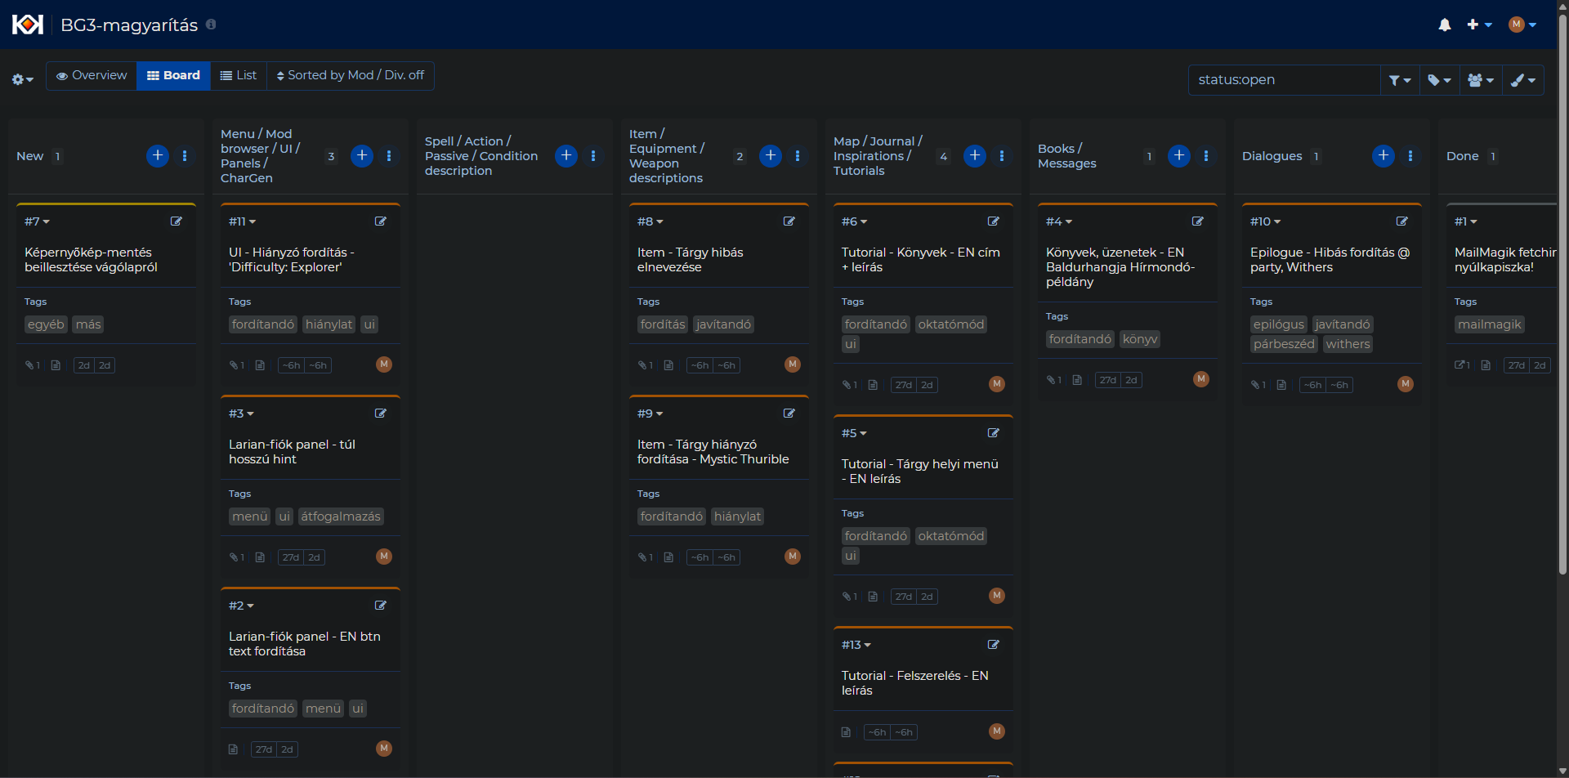
Task: Click the 'mailmagik' tag on task #1
Action: [x=1490, y=324]
